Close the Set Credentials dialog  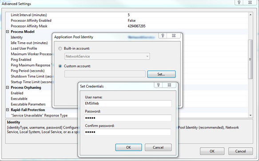169,85
